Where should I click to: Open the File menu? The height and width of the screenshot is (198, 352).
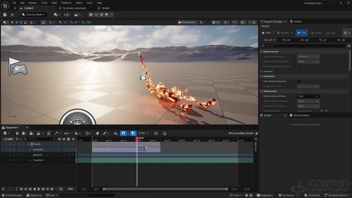14,3
